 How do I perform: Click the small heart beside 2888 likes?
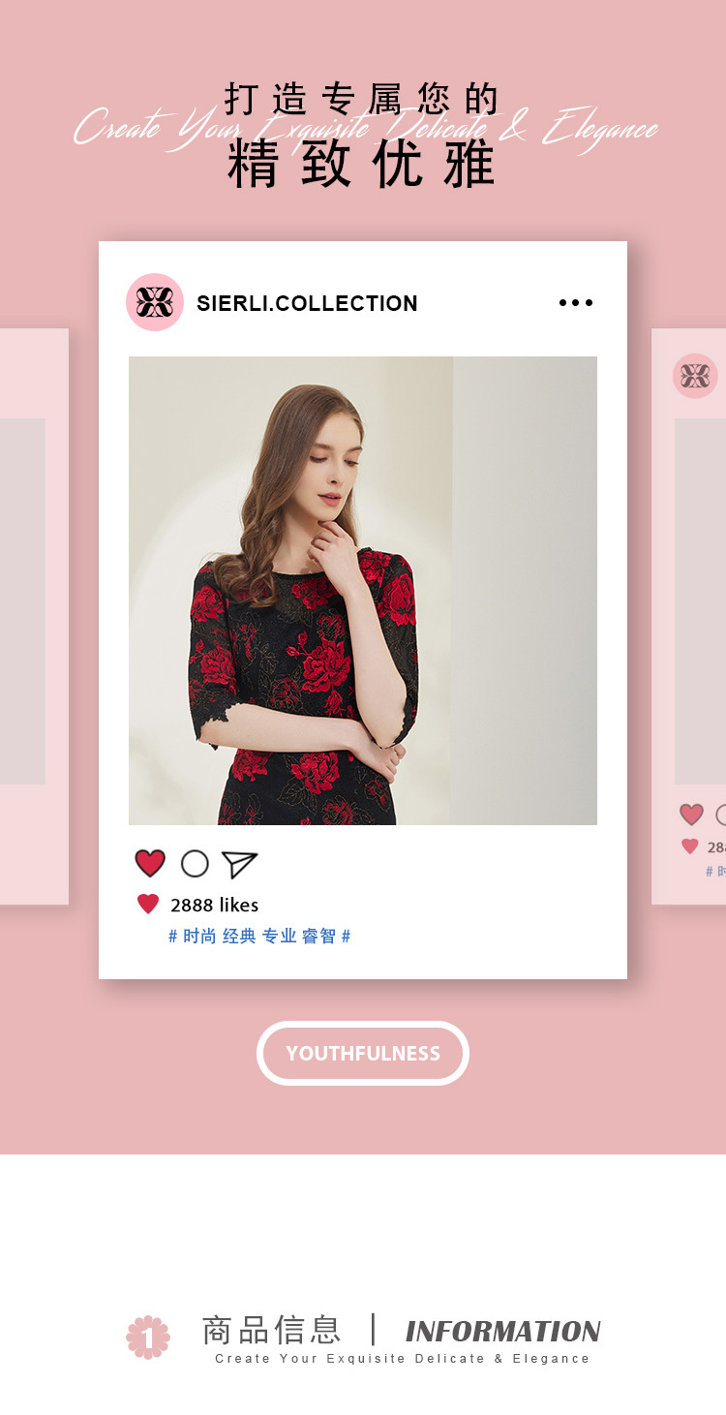(148, 905)
